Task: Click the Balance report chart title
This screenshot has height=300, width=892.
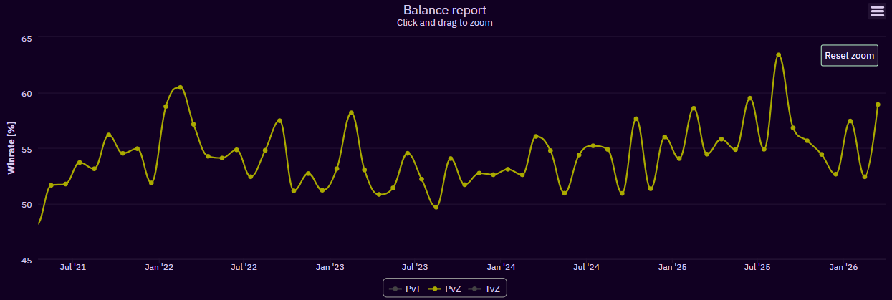Action: tap(445, 10)
